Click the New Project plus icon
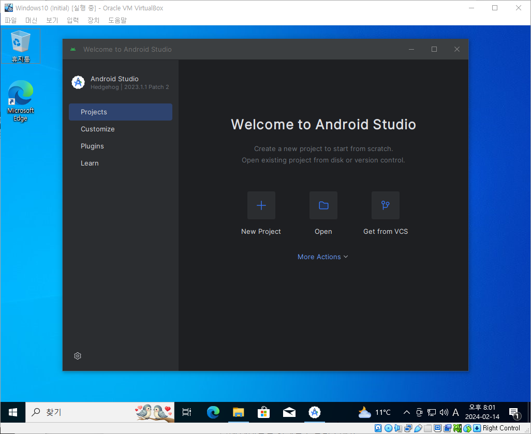Screen dimensions: 531x434 261,205
